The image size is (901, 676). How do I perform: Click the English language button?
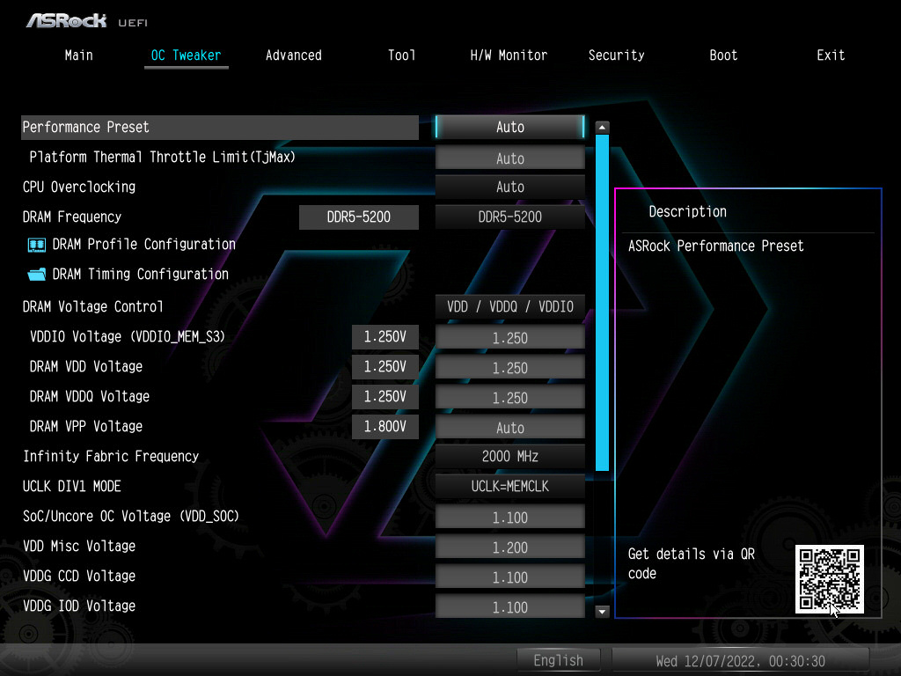click(x=559, y=660)
